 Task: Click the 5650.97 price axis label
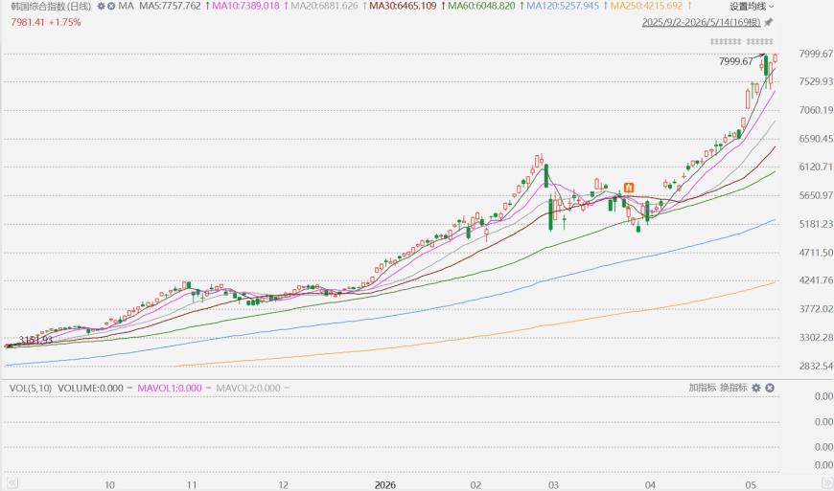[x=816, y=195]
